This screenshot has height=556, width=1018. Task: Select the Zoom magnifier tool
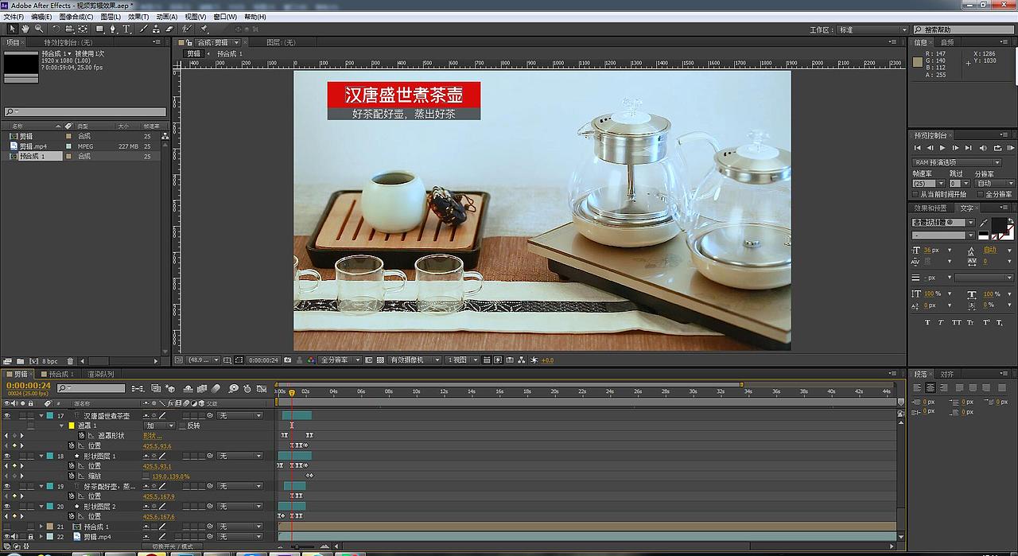pos(38,29)
